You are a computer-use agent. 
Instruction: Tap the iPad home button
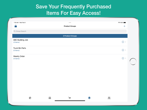point(133,61)
